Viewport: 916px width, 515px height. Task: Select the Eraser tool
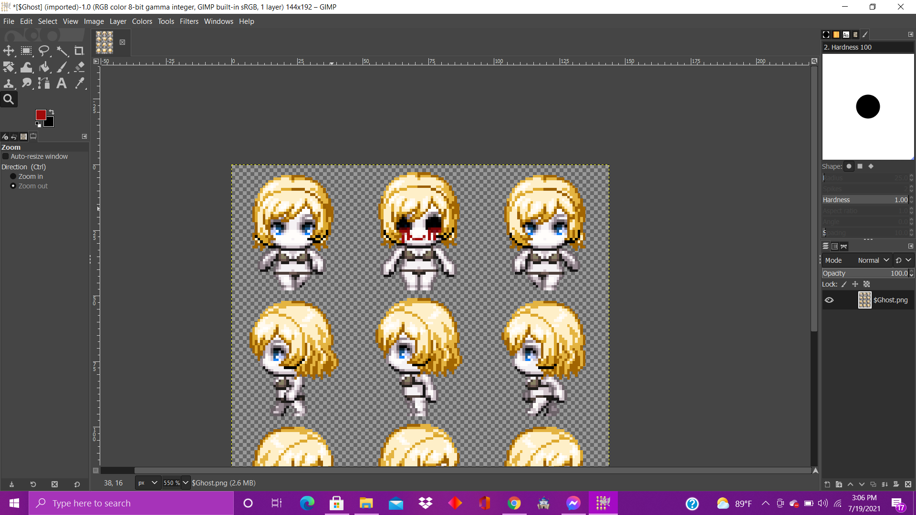coord(79,67)
